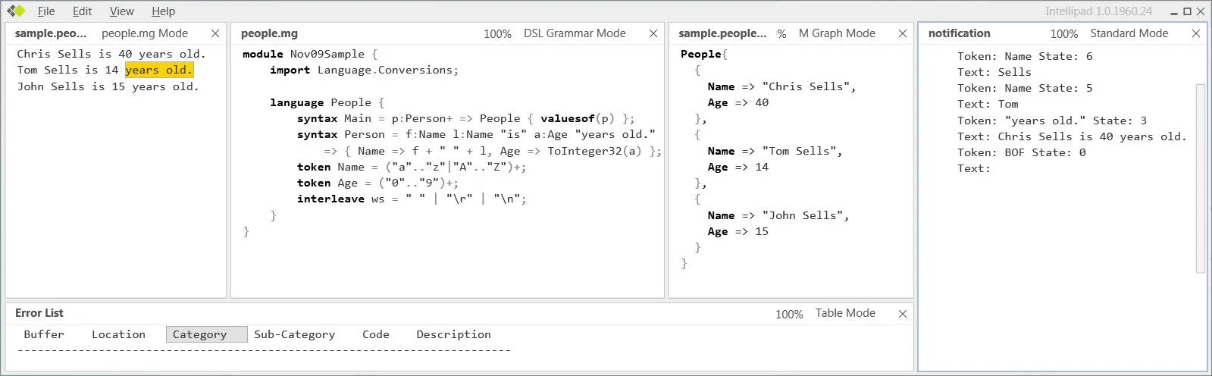Change the % zoom of M Graph pane
1212x376 pixels.
pos(781,34)
